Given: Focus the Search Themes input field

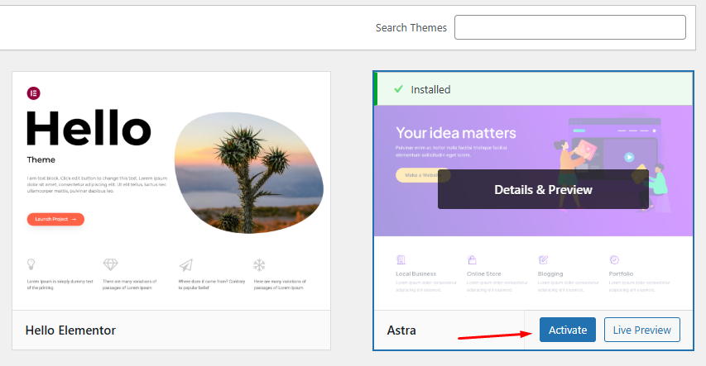Looking at the screenshot, I should point(569,27).
